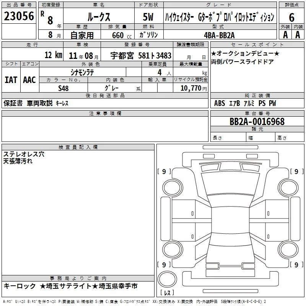Click the 初度登録 header
The width and height of the screenshot is (306, 306).
click(51, 5)
